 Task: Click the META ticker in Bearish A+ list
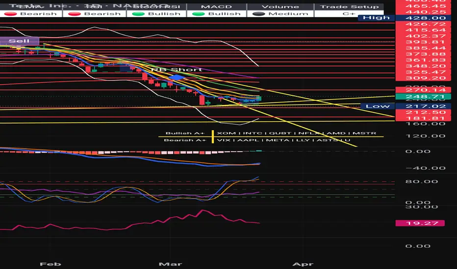click(x=278, y=140)
